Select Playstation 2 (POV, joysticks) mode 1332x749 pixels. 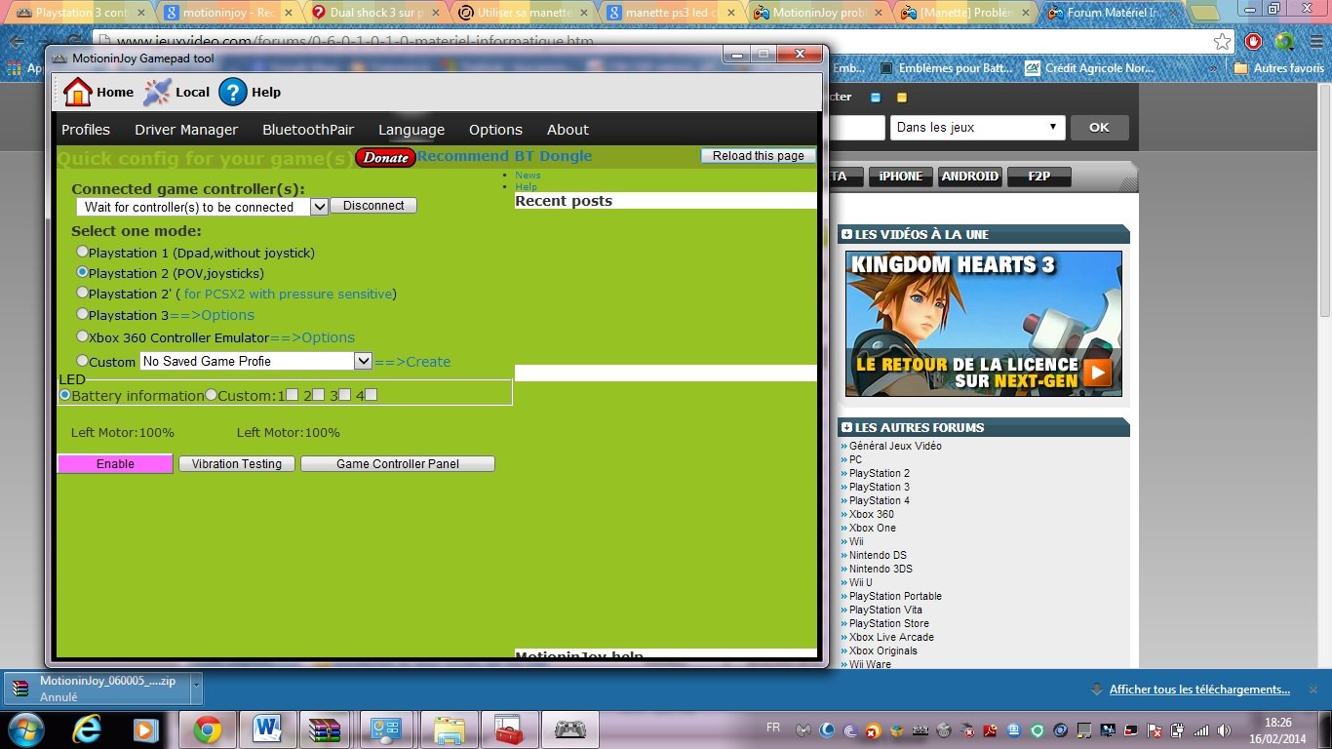83,272
